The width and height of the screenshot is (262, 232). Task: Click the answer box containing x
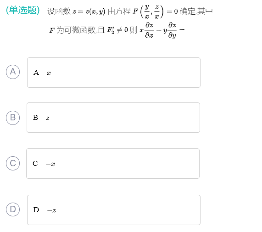click(x=114, y=73)
